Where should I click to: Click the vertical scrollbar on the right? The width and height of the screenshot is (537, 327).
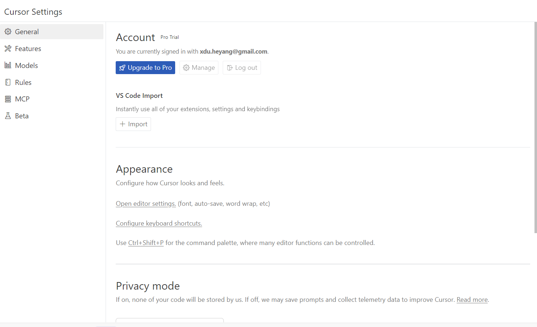click(536, 127)
